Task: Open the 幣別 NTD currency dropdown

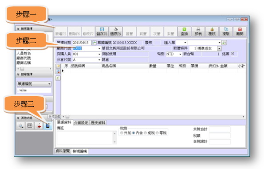Action: pos(180,54)
